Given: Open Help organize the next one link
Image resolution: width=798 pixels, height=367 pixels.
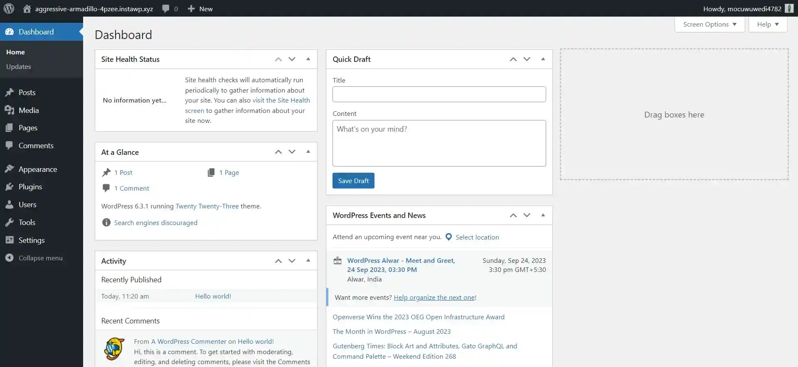Looking at the screenshot, I should point(434,297).
